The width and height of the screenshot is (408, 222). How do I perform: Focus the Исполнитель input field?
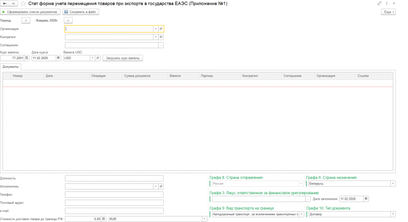tap(109, 186)
